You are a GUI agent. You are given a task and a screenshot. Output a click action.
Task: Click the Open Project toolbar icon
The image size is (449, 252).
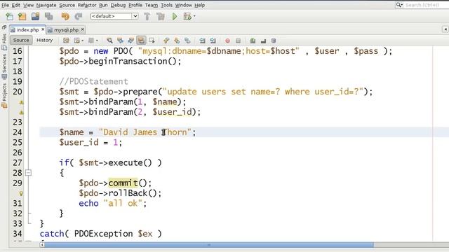35,16
